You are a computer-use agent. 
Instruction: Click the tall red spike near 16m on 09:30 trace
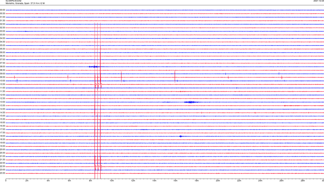[175, 77]
